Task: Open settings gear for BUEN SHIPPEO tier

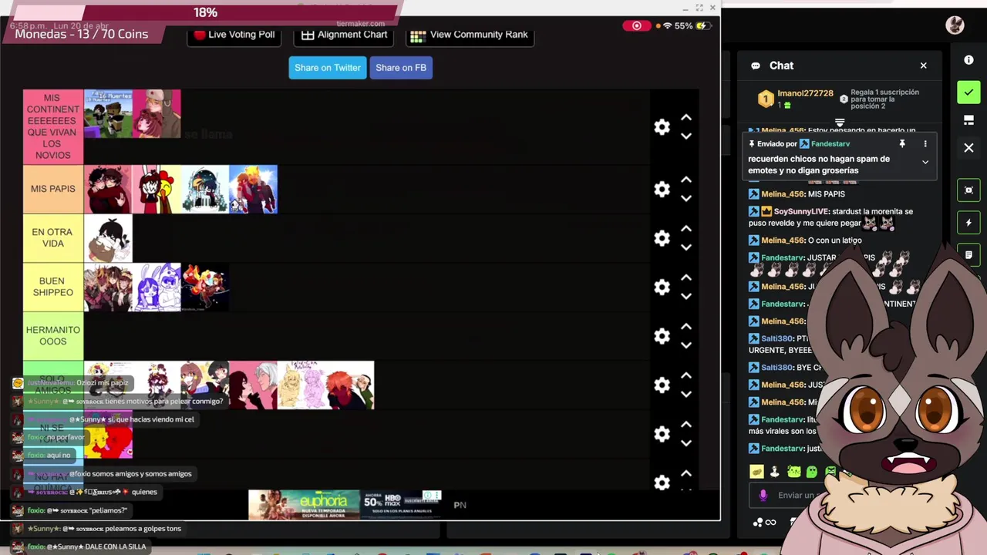Action: 662,287
